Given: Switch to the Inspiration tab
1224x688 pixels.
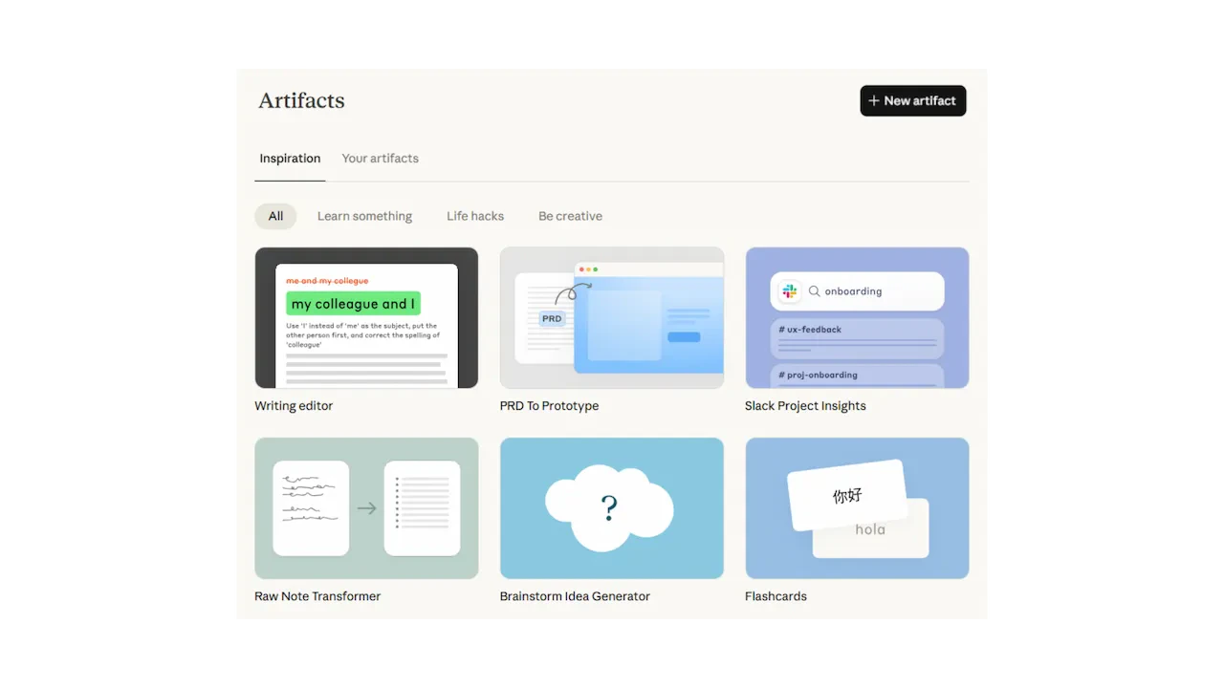Looking at the screenshot, I should pos(290,159).
